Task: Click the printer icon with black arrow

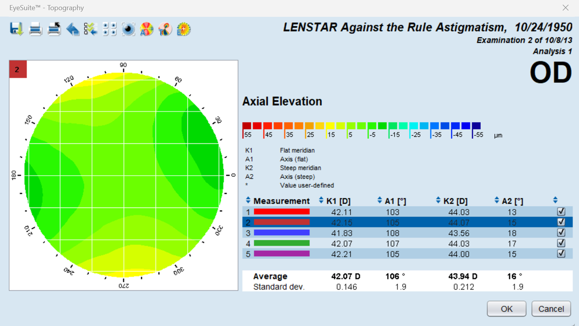Action: coord(54,29)
